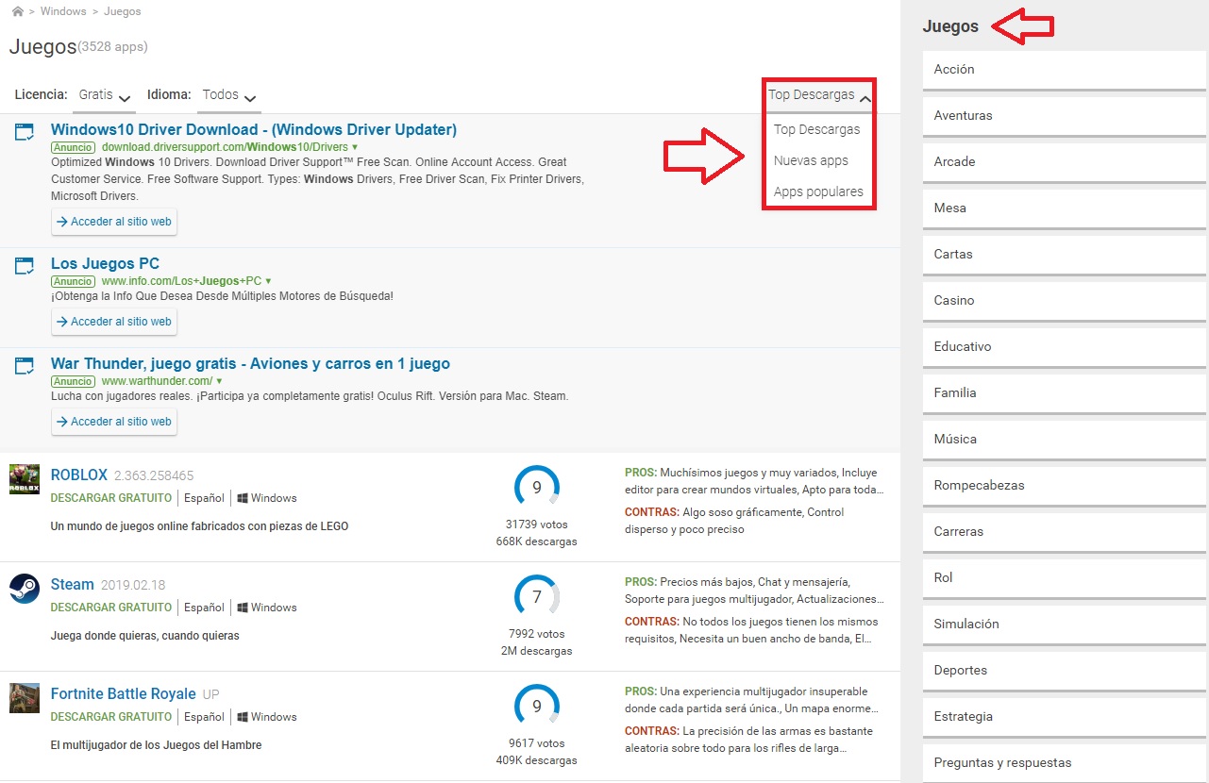
Task: Click Acceder al sitio web under Los Juegos PC
Action: [114, 322]
